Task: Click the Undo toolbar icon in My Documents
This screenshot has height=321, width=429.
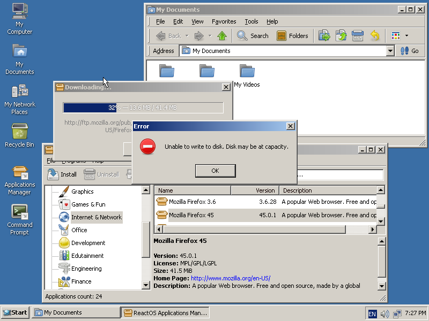Action: [375, 36]
